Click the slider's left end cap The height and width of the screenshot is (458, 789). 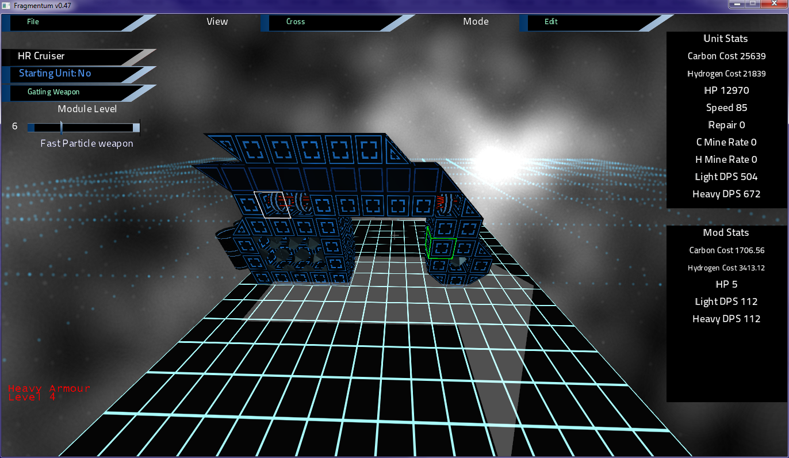tap(30, 128)
